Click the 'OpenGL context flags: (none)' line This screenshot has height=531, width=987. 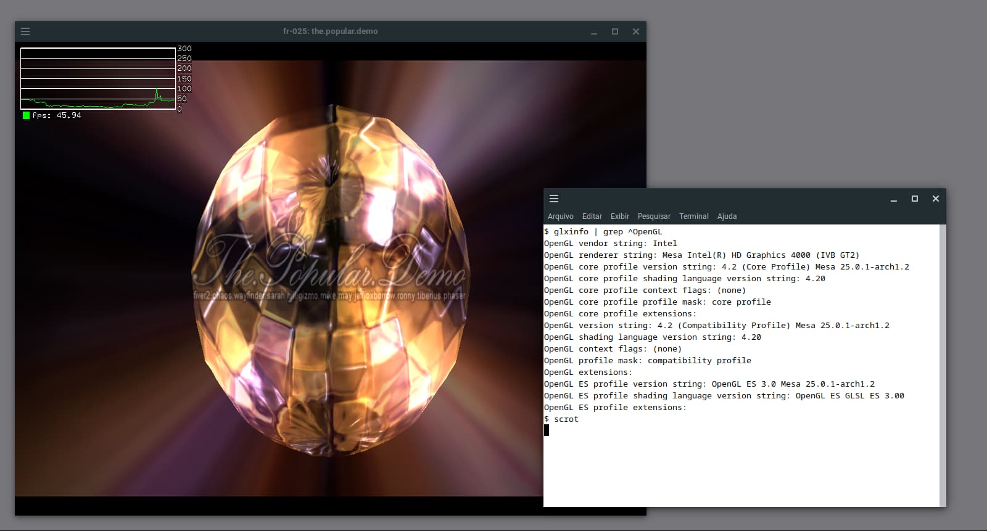click(x=613, y=349)
